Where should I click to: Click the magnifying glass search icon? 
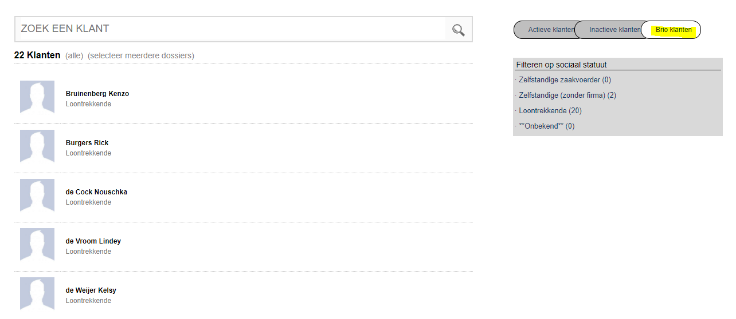pos(458,30)
